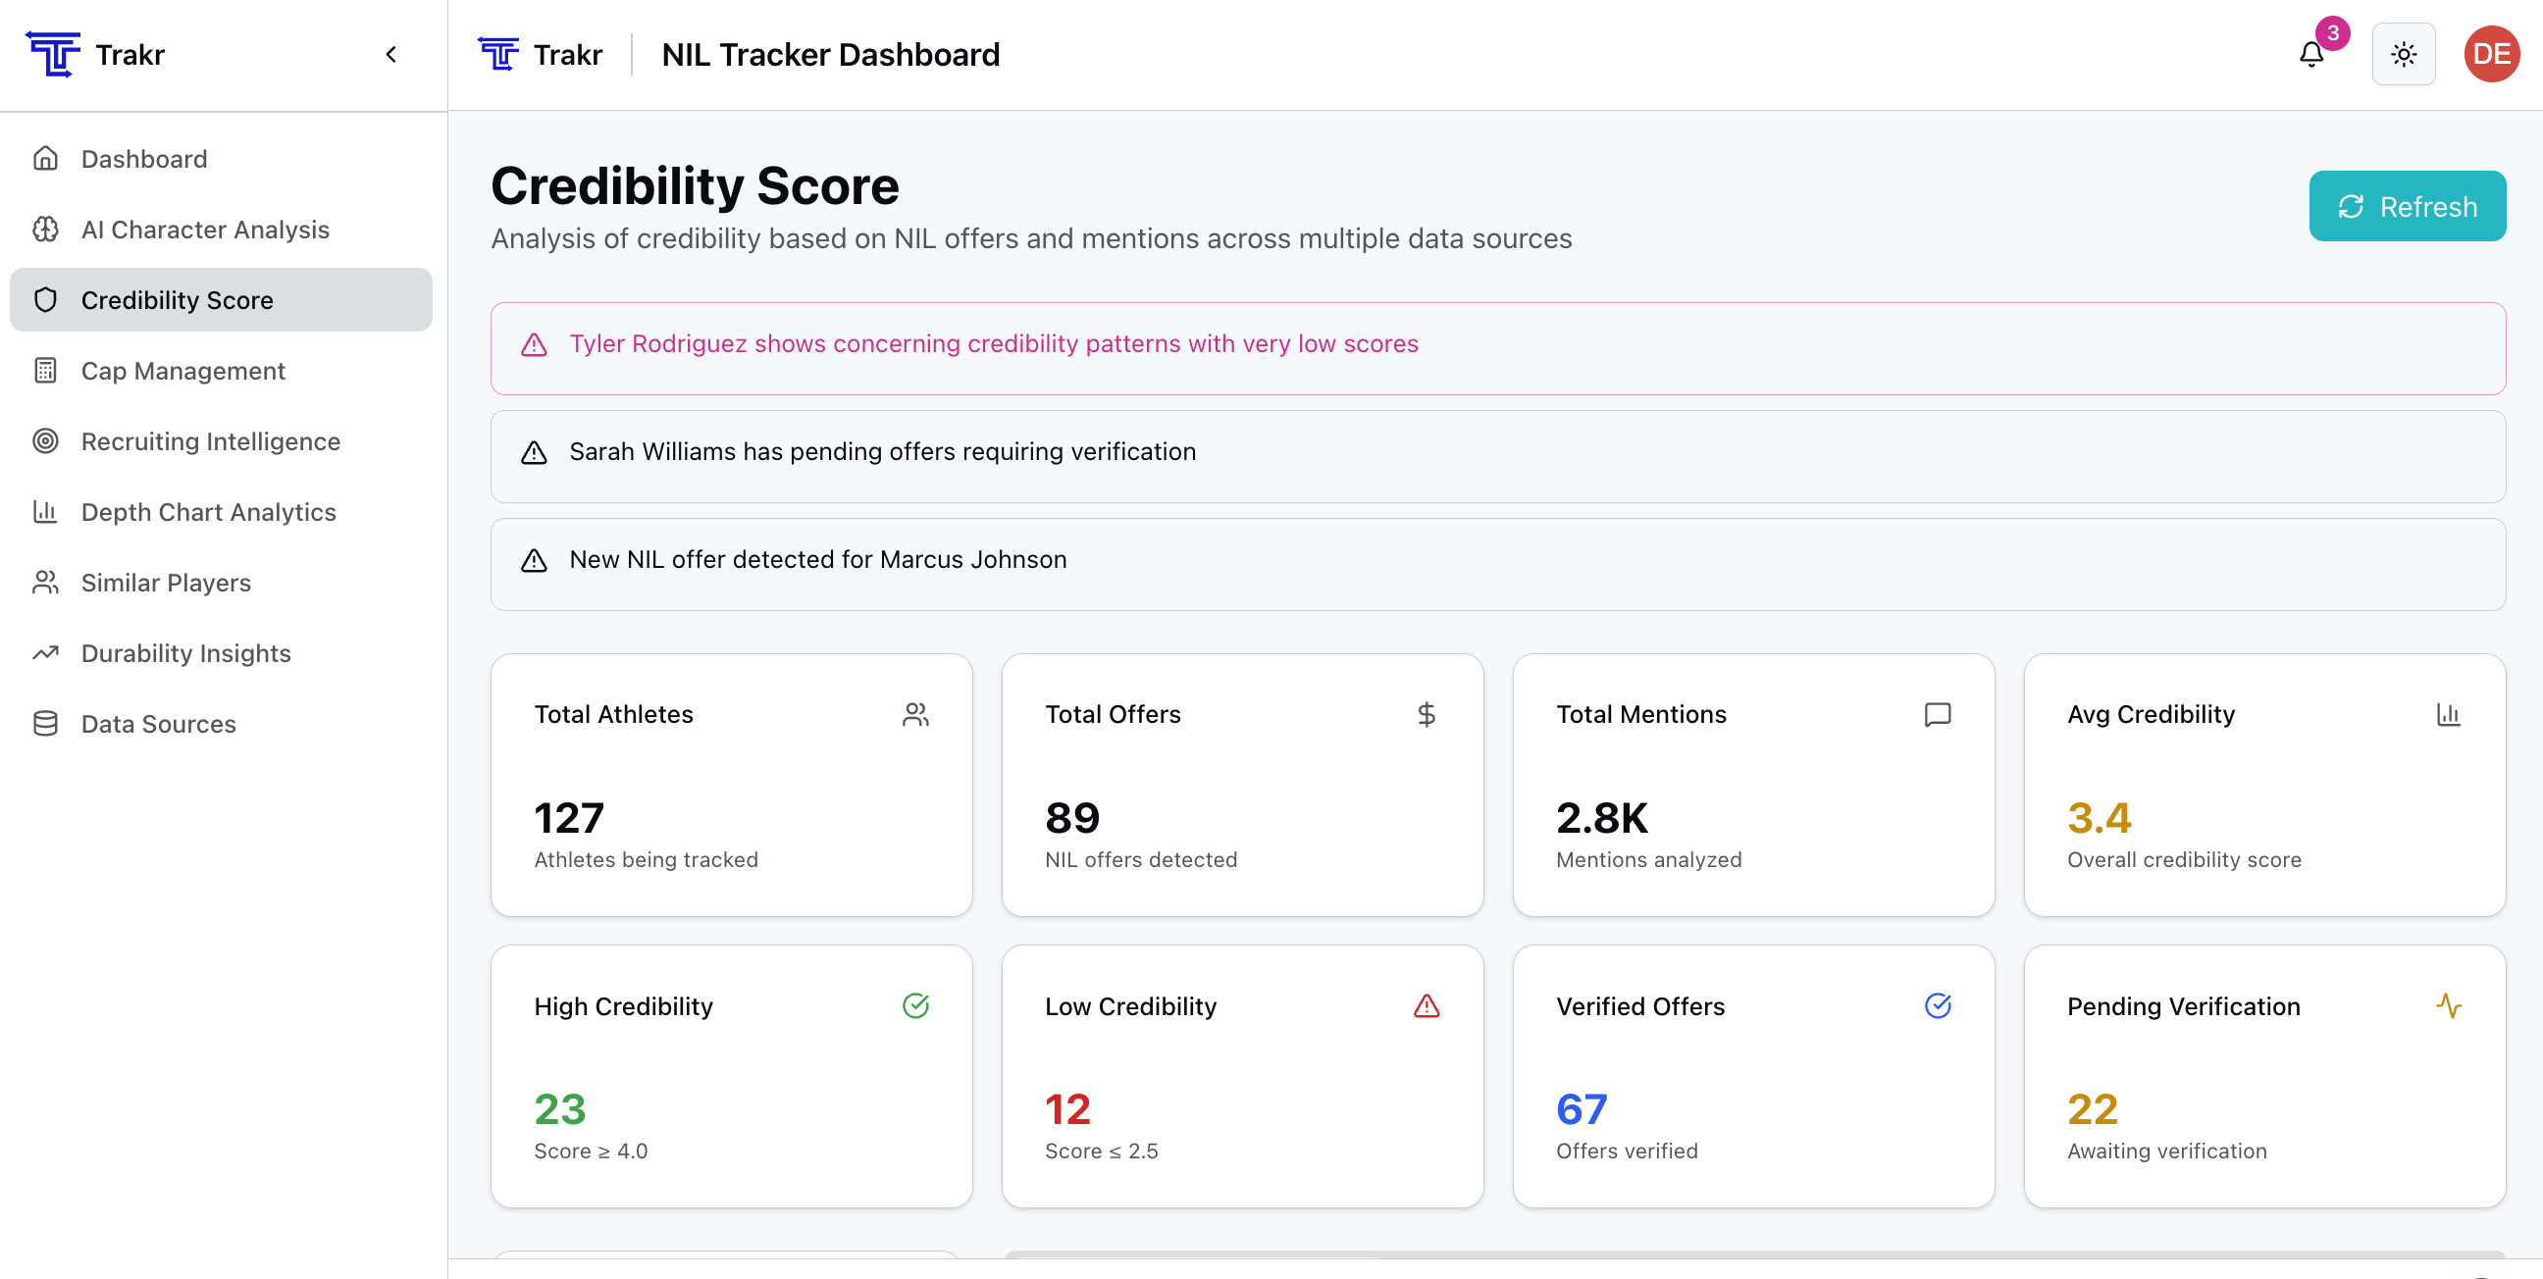Open the DE user avatar menu

point(2491,54)
